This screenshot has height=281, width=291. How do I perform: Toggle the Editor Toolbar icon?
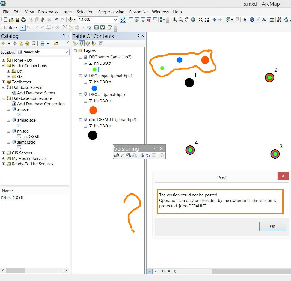click(x=123, y=20)
